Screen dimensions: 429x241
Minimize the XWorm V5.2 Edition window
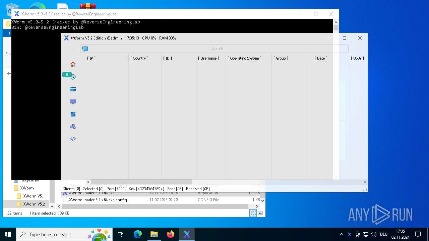[x=329, y=38]
